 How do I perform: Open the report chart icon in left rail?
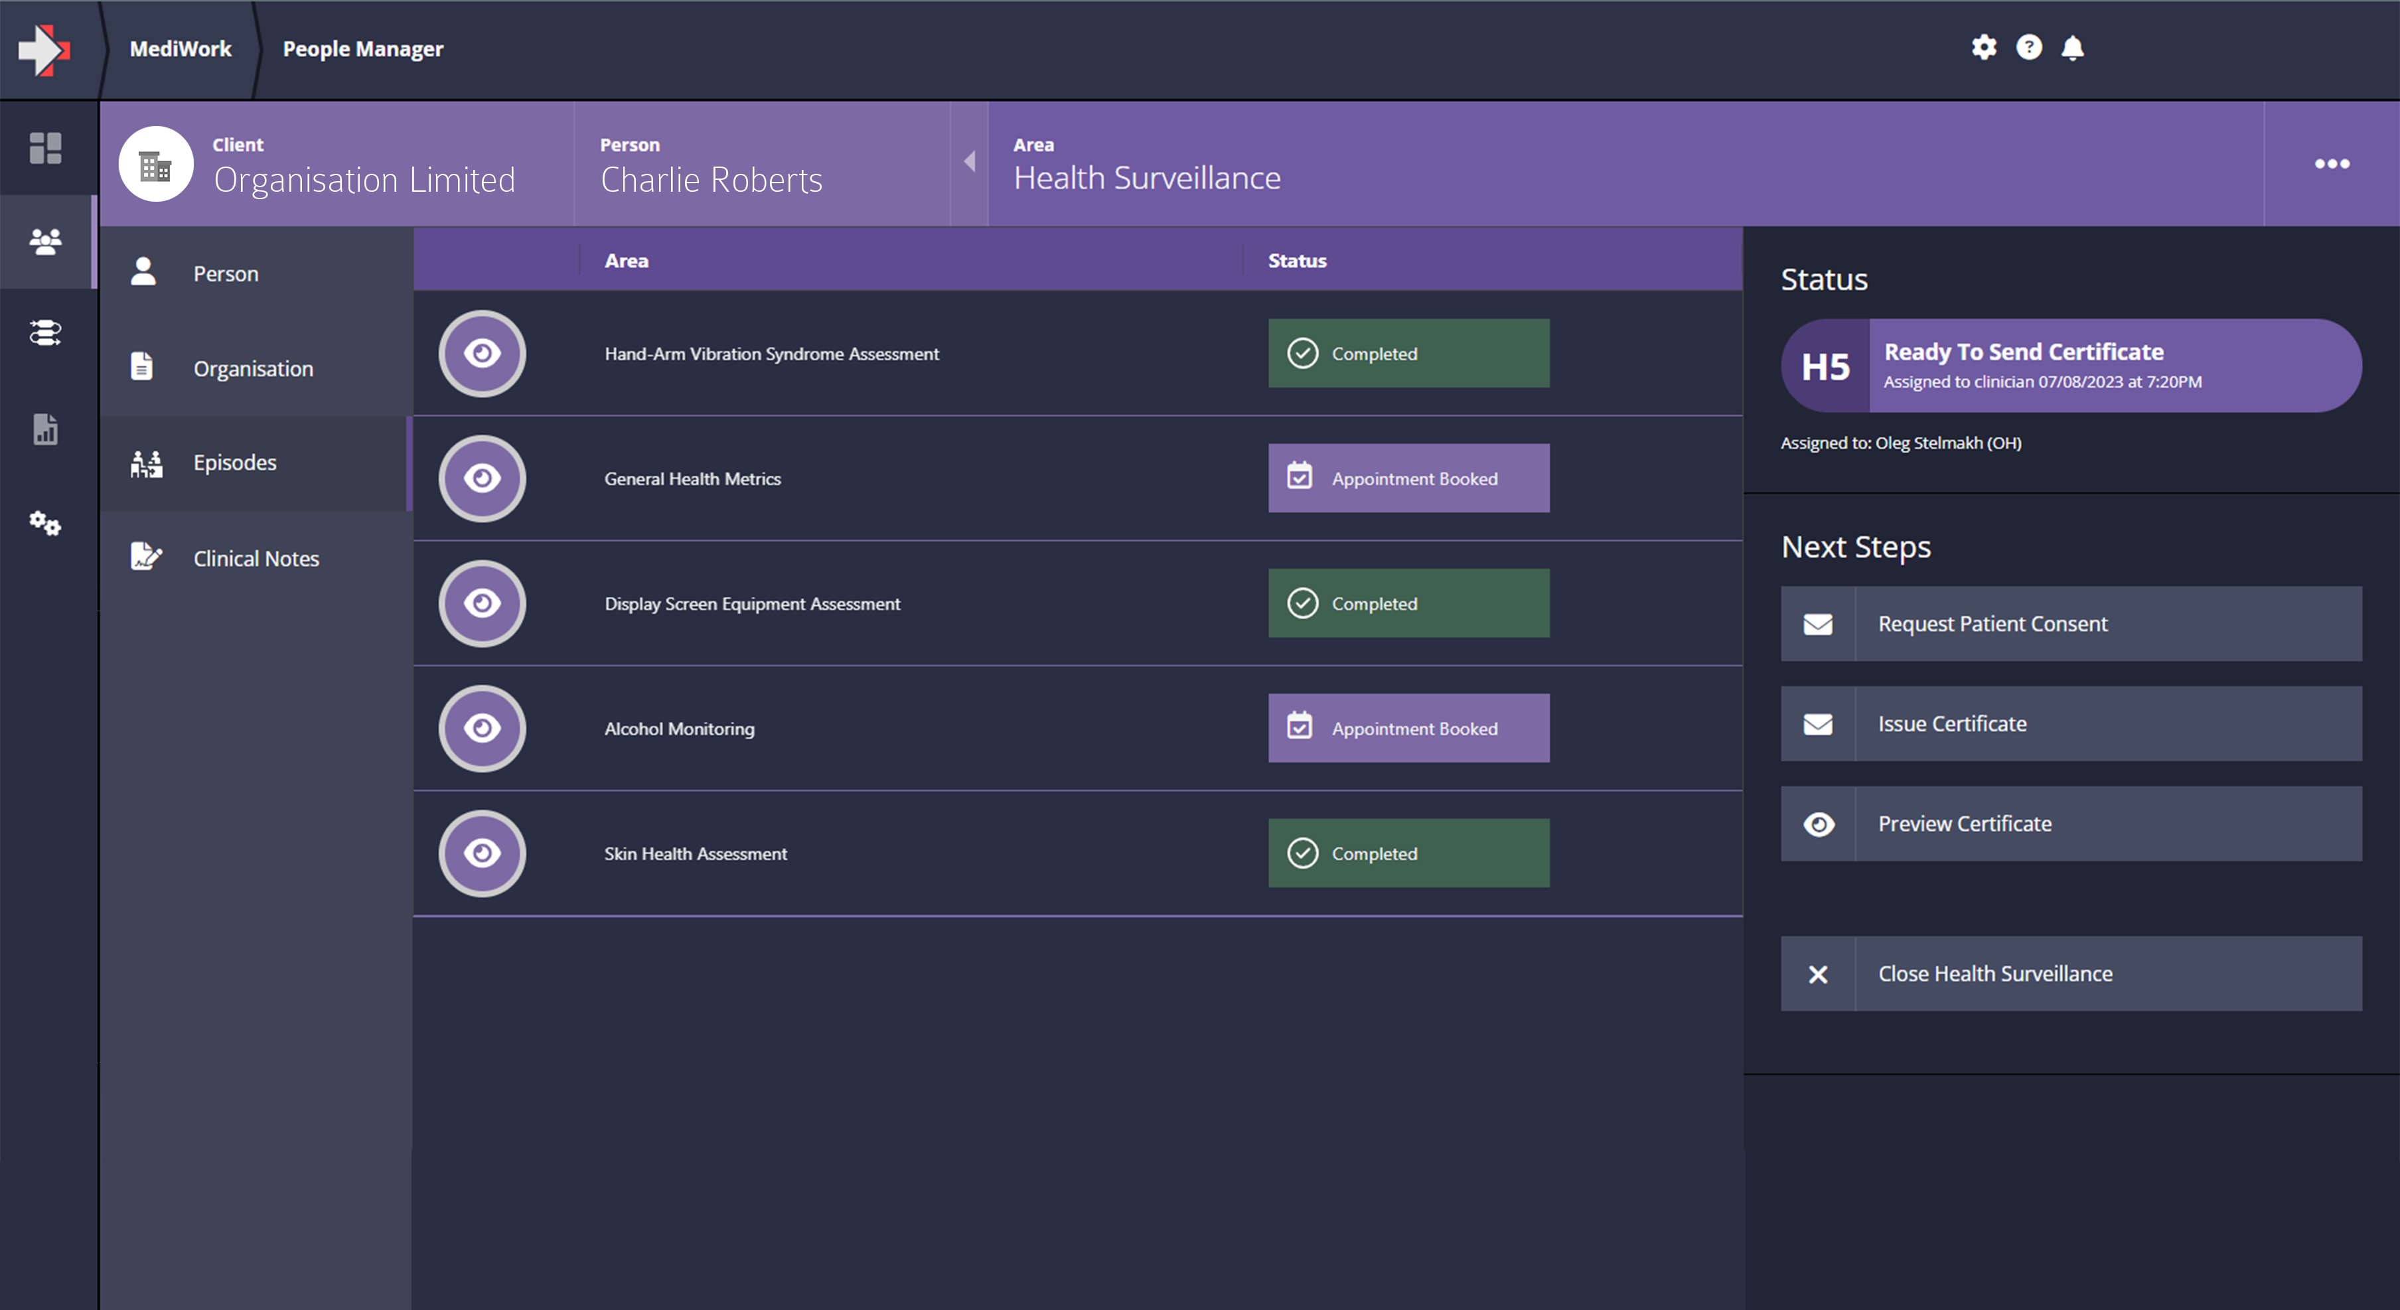(44, 429)
